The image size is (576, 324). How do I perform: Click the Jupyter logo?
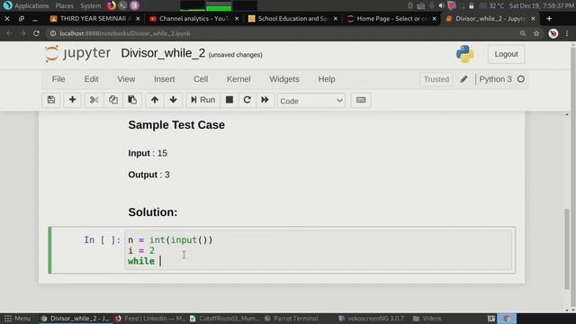point(77,54)
